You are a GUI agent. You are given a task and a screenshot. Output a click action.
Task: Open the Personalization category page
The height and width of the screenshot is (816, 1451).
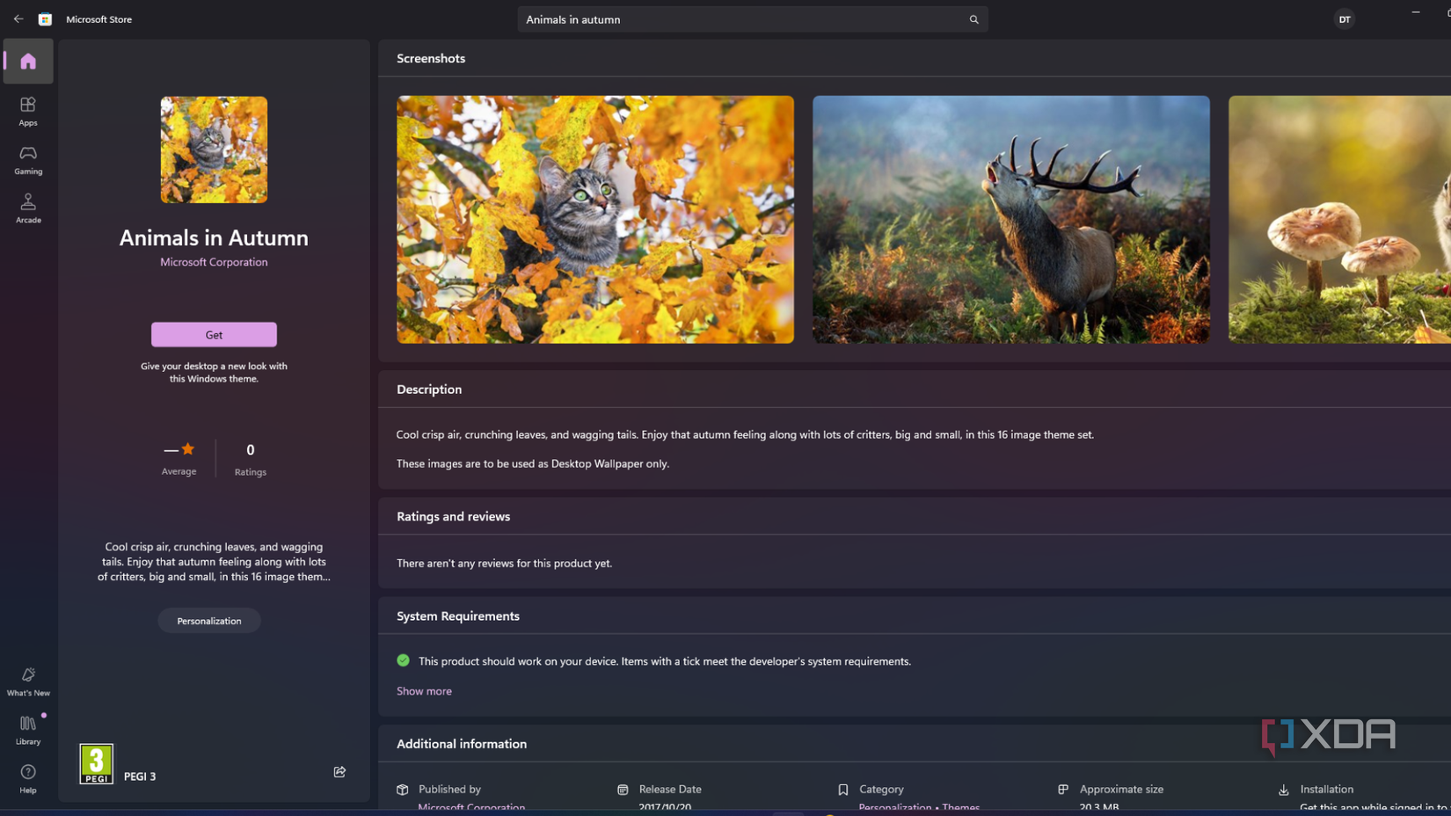(x=208, y=621)
